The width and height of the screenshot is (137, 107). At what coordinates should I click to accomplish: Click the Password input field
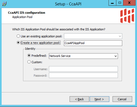pyautogui.click(x=83, y=75)
